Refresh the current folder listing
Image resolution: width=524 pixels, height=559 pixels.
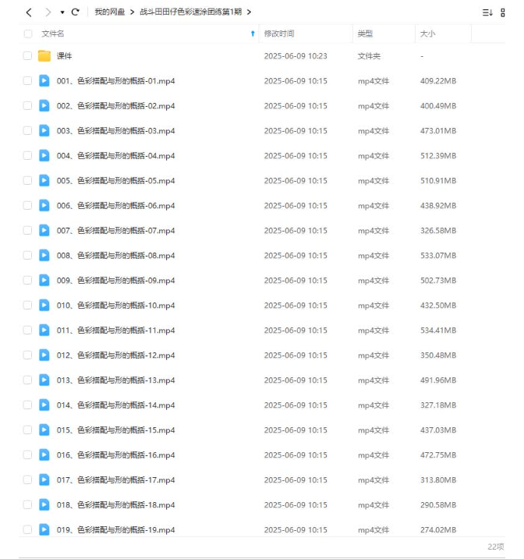click(x=75, y=12)
